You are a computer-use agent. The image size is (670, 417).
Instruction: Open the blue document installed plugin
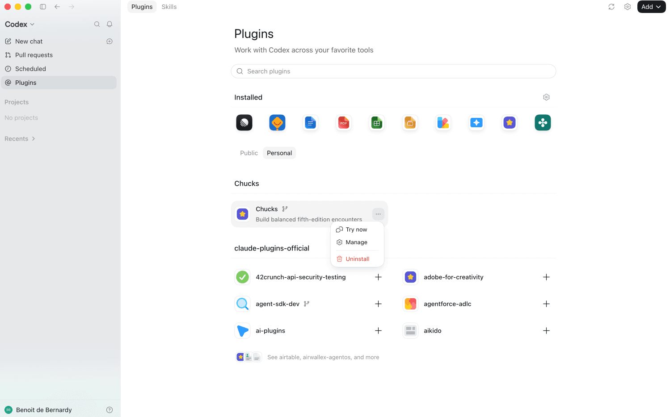point(311,123)
